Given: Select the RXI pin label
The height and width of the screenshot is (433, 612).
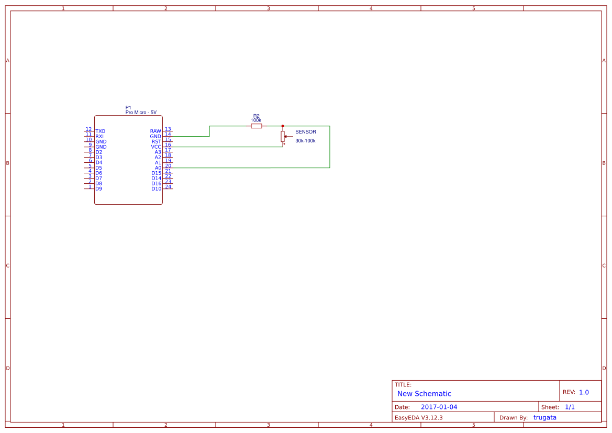Looking at the screenshot, I should [x=99, y=137].
